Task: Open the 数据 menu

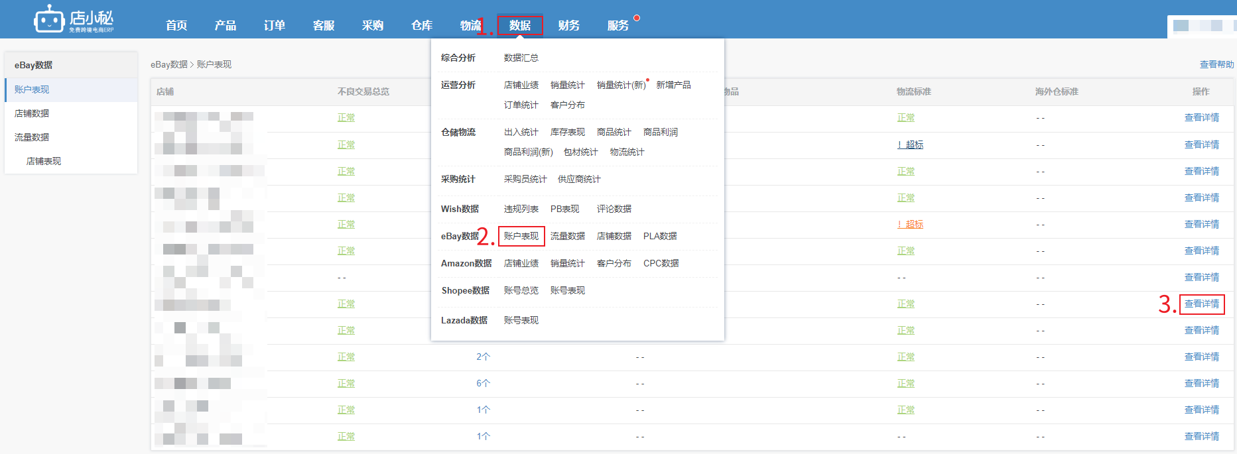Action: (x=520, y=25)
